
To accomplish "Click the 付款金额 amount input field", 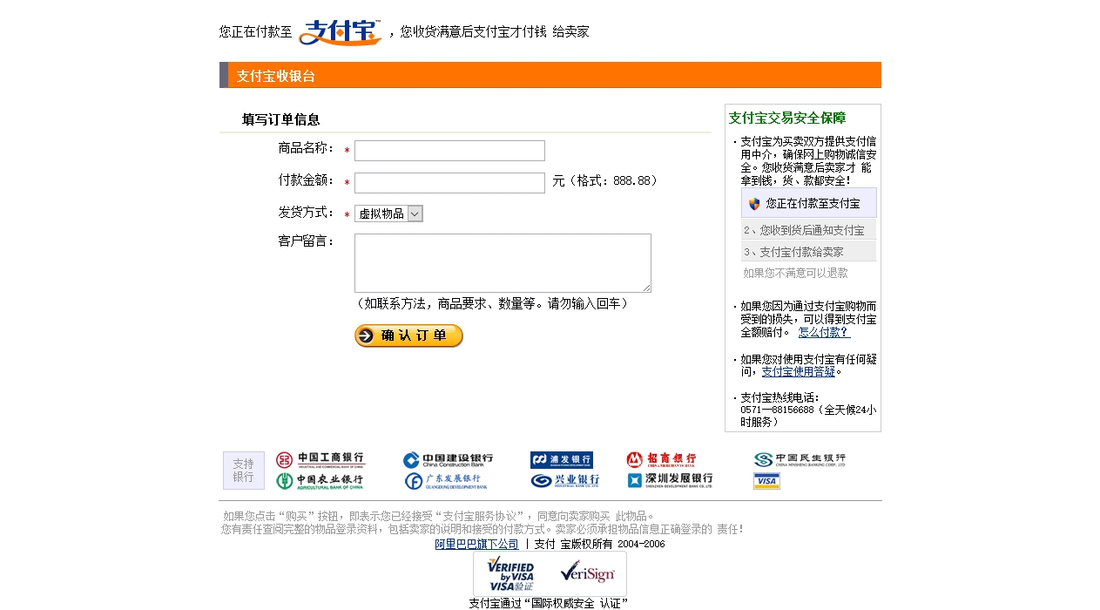I will (x=449, y=183).
